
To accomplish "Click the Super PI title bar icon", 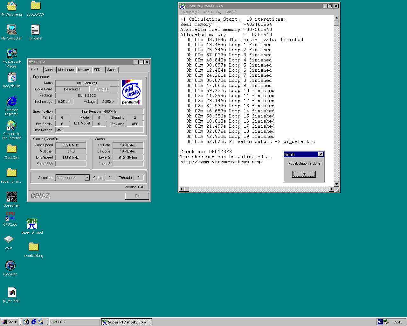I will pyautogui.click(x=182, y=6).
